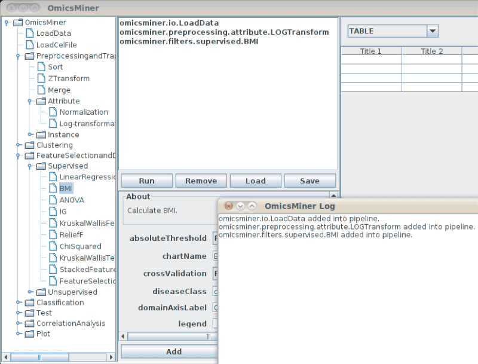The width and height of the screenshot is (478, 364).
Task: Click the ReliefF document icon
Action: [x=53, y=235]
